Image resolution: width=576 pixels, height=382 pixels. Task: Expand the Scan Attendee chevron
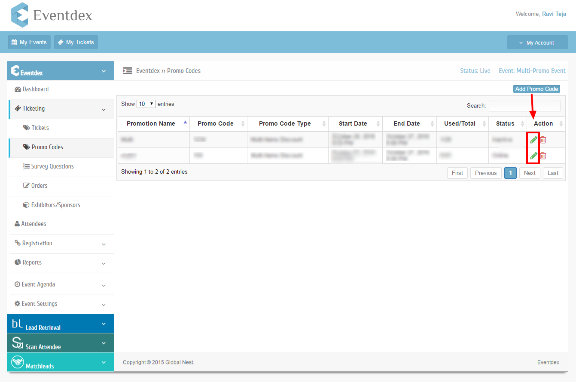[104, 343]
